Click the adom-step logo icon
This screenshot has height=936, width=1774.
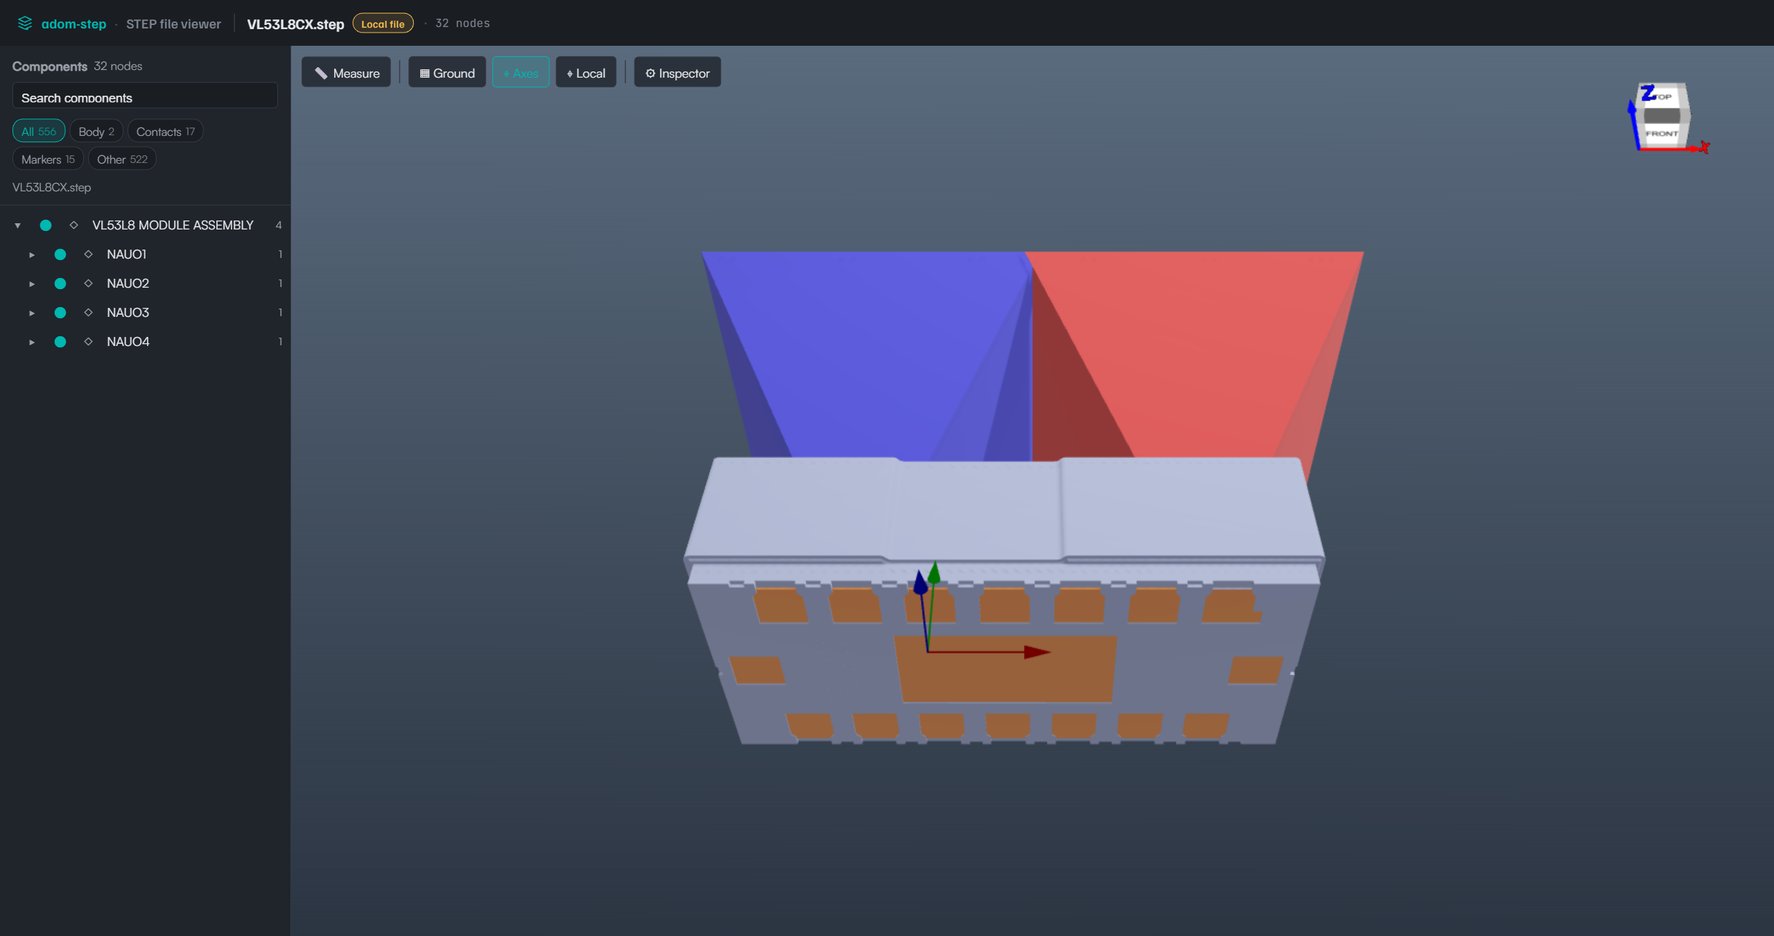(25, 24)
